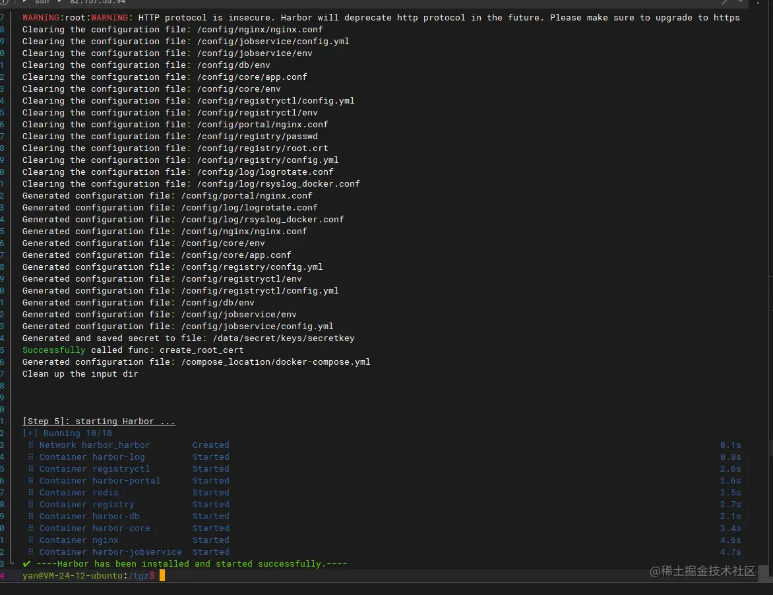
Task: Click the 'Container harbor-portal' row
Action: point(384,481)
